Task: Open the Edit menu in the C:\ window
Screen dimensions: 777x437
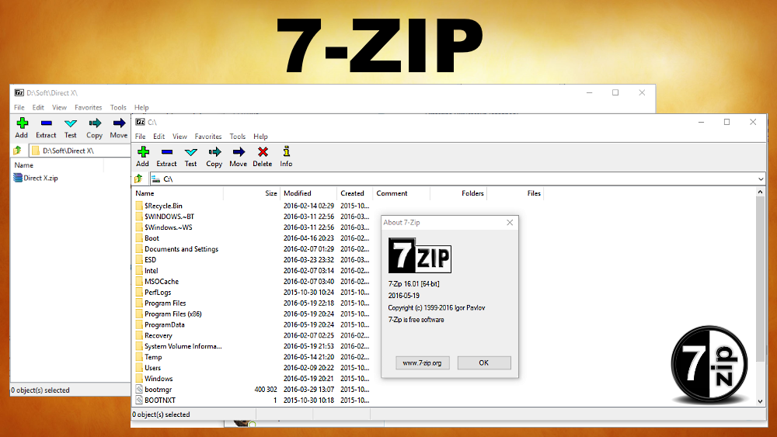Action: pyautogui.click(x=159, y=137)
